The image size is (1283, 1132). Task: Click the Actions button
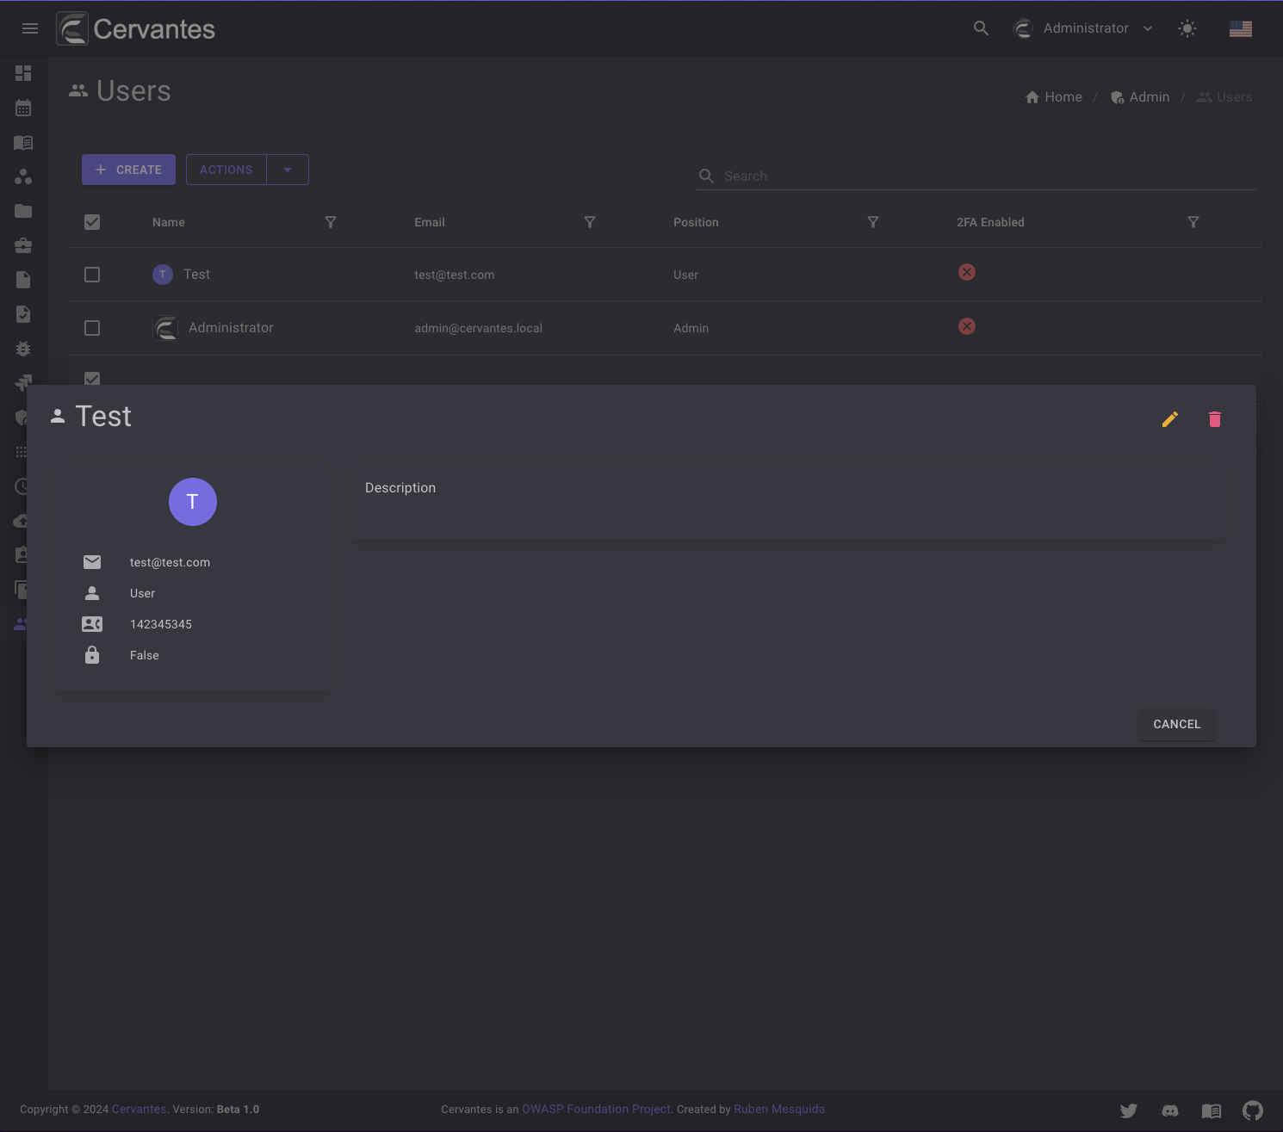(226, 170)
